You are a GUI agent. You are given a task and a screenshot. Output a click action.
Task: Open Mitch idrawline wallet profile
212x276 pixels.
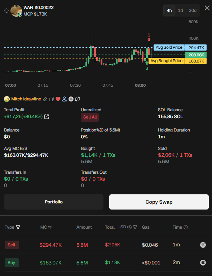26,99
